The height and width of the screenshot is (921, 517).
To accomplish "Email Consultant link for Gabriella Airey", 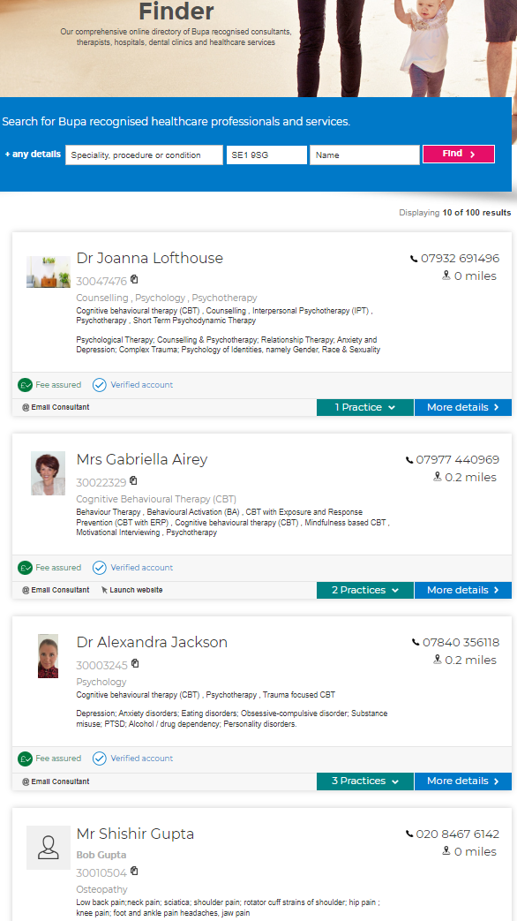I will pos(56,590).
